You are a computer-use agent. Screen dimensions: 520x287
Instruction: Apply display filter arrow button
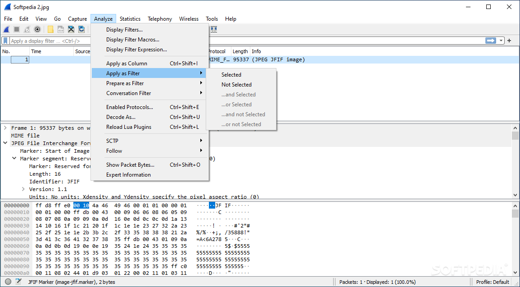point(490,41)
